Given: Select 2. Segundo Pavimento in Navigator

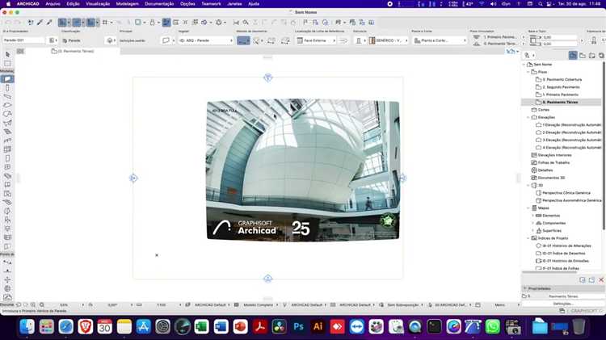Looking at the screenshot, I should [x=561, y=87].
